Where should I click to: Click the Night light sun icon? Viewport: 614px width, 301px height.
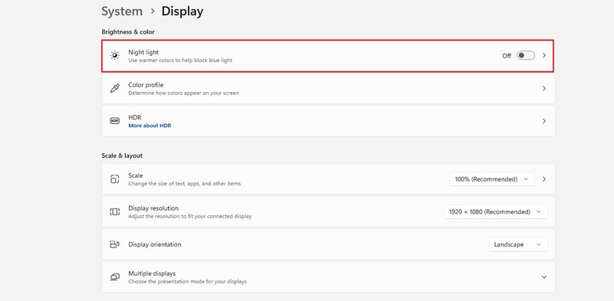pos(114,55)
